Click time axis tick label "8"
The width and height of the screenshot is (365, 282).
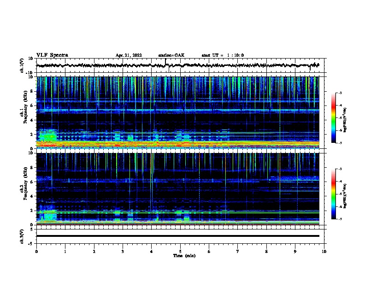[x=266, y=251]
